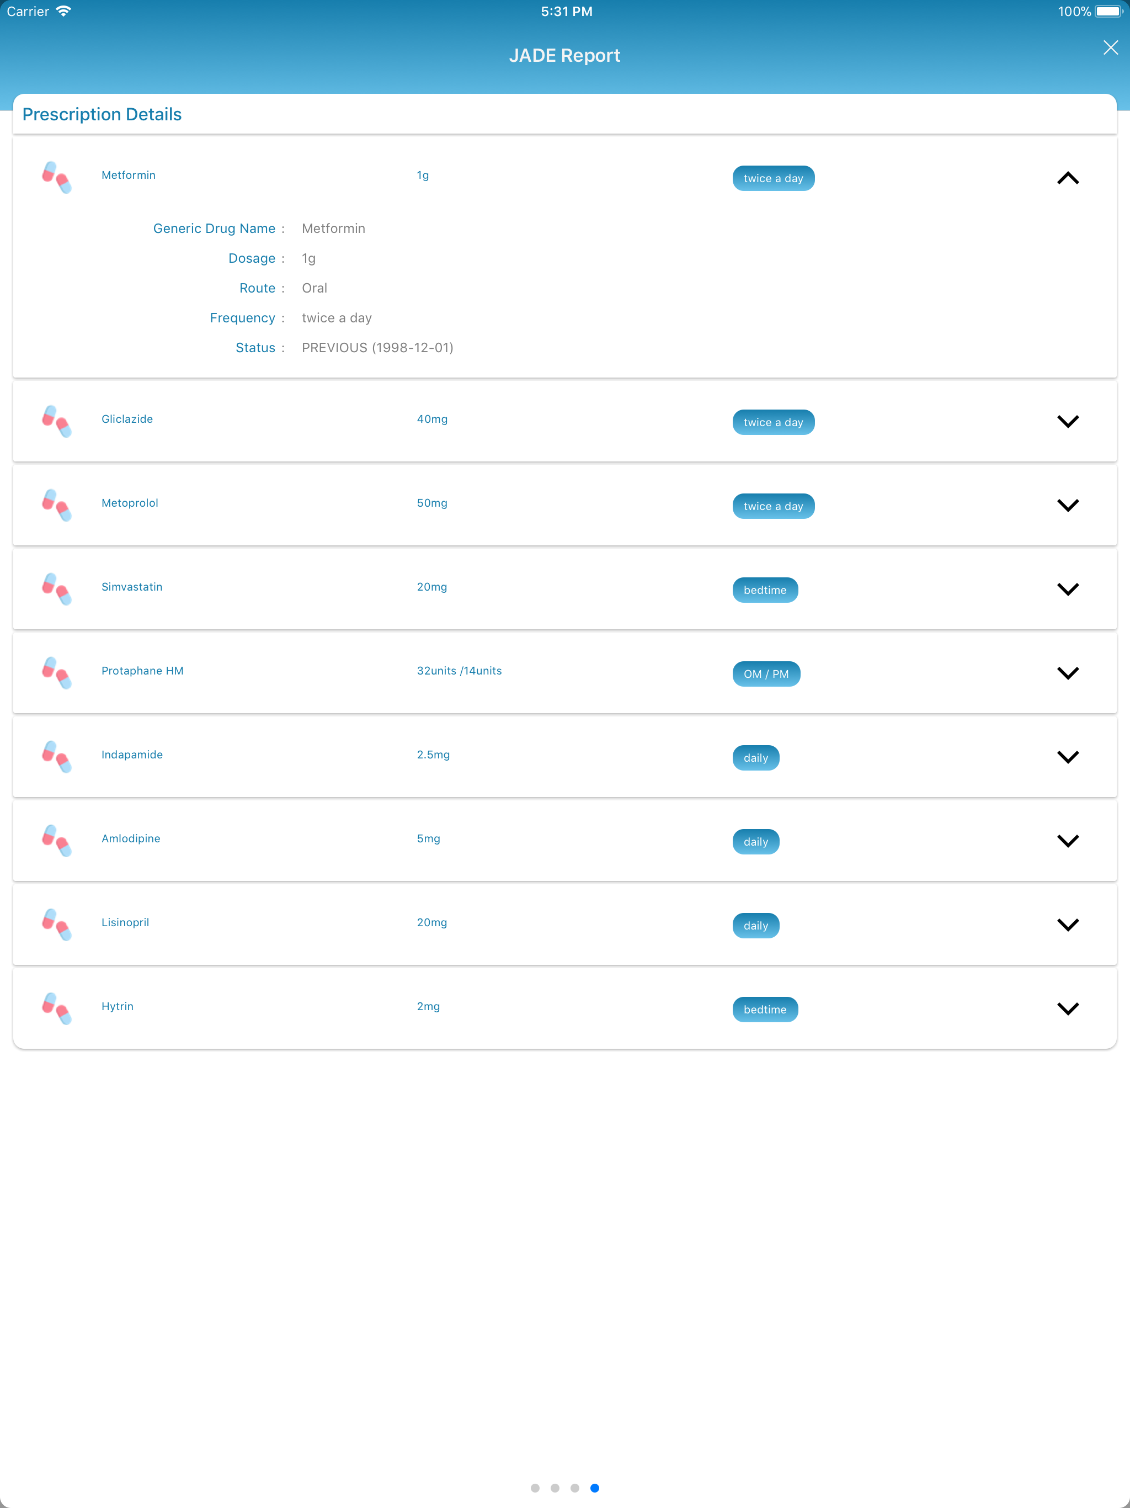Toggle the 'bedtime' badge on Simvastatin

click(765, 590)
